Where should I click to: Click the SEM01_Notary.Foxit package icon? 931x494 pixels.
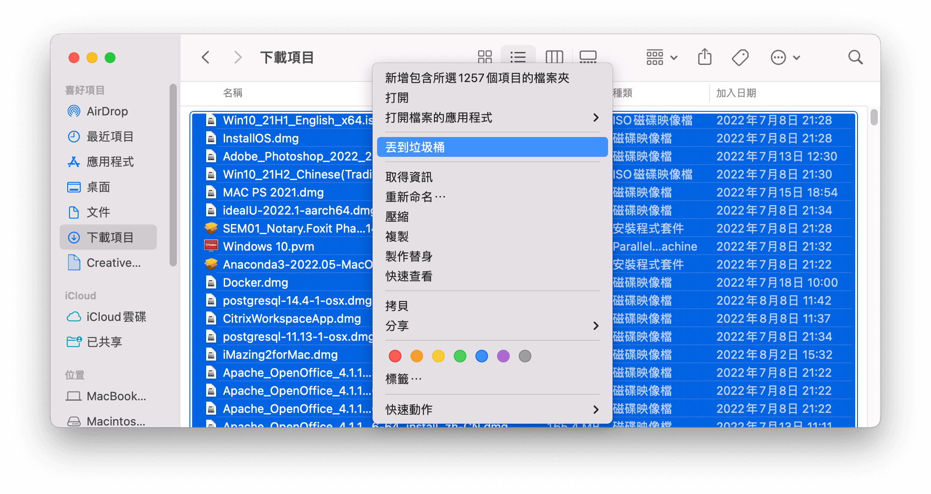(x=211, y=228)
